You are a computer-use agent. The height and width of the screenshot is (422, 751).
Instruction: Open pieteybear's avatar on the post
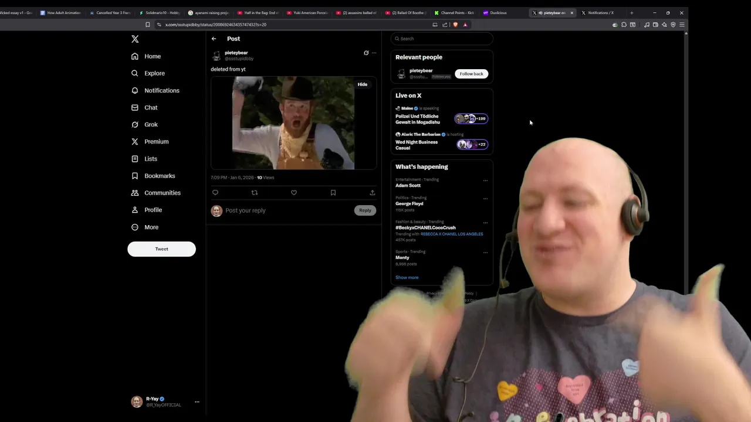(x=216, y=56)
